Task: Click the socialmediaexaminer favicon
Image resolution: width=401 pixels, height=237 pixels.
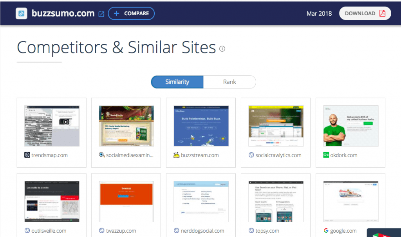Action: [102, 155]
